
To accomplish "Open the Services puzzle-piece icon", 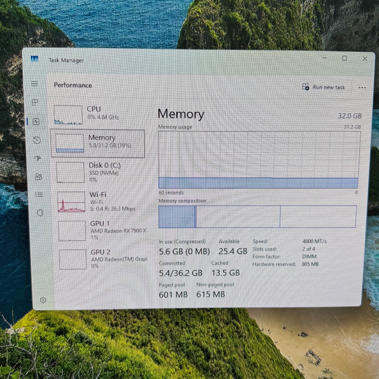I will 40,213.
